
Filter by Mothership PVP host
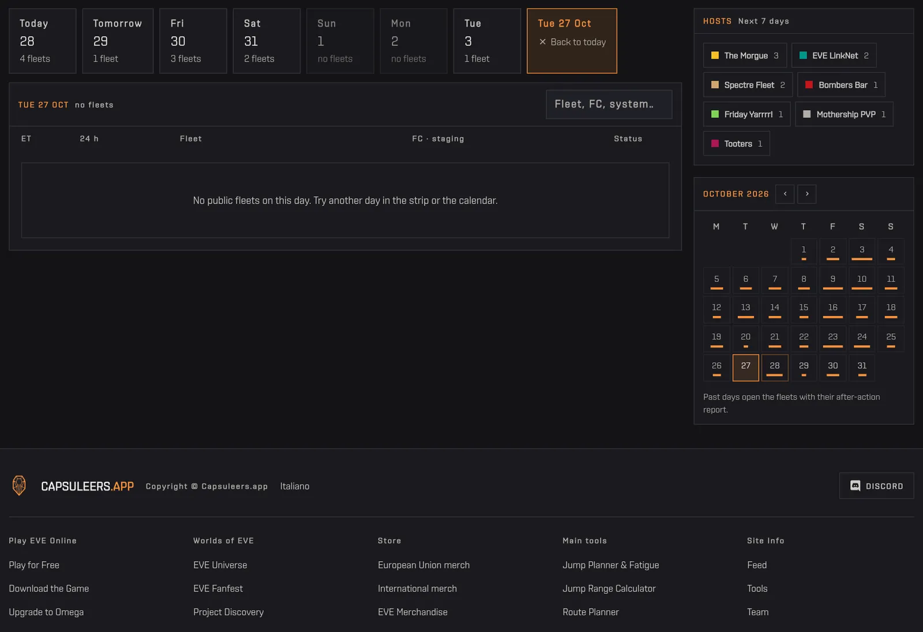[844, 114]
